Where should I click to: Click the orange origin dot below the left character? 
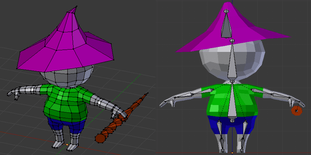click(x=67, y=145)
